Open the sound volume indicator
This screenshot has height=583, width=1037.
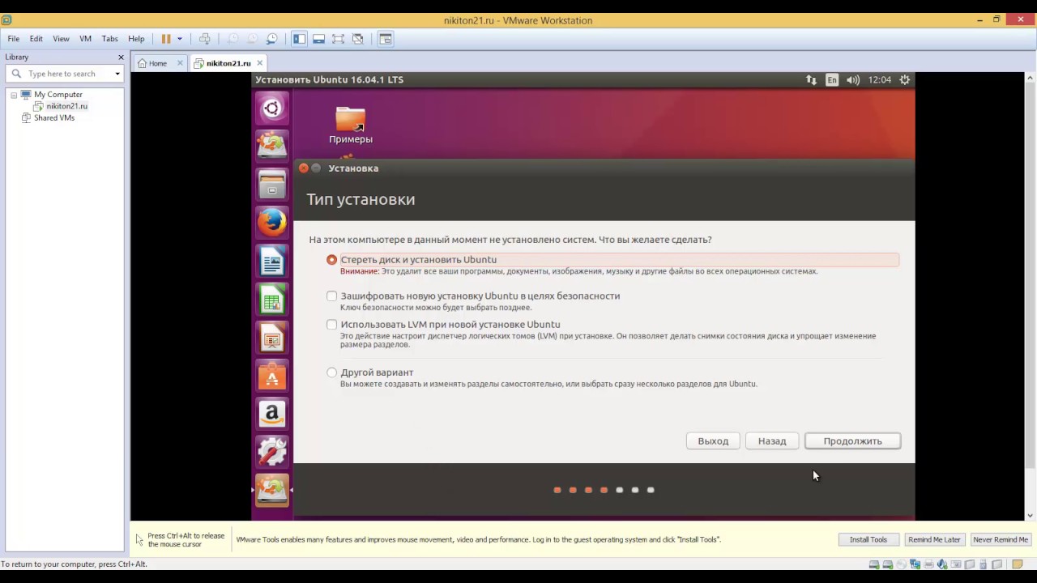[853, 79]
